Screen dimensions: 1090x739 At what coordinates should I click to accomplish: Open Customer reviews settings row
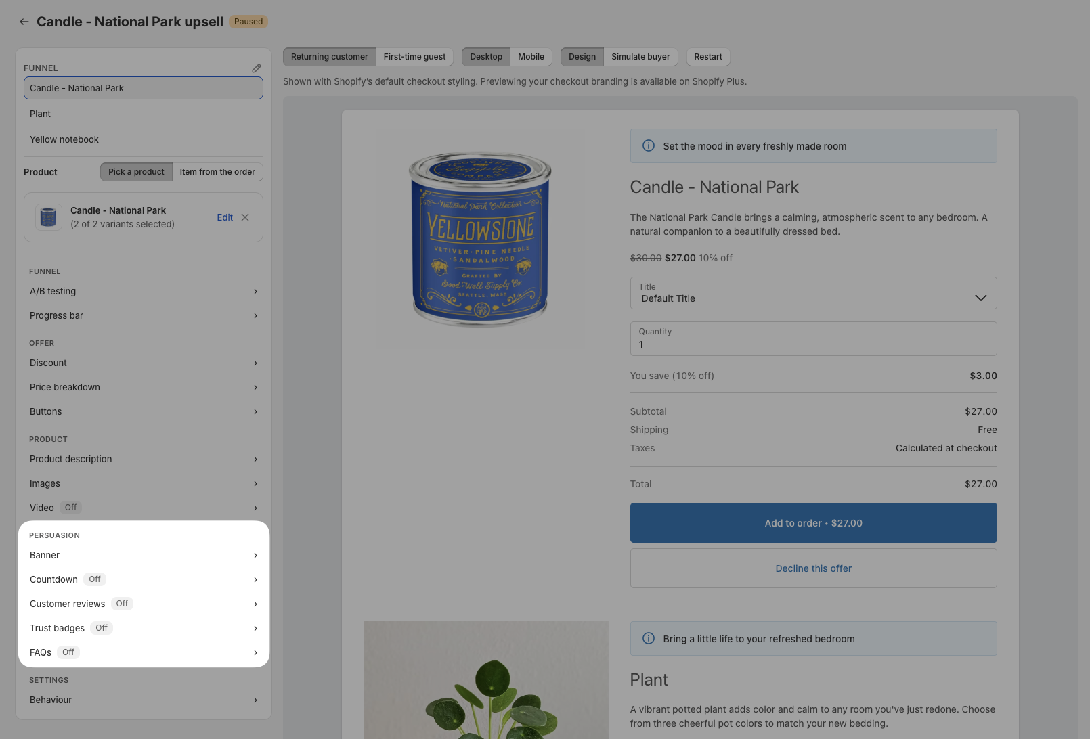pyautogui.click(x=144, y=604)
